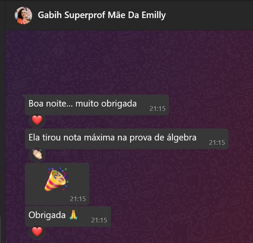Select the "Boa noite... muito obrigada" message bubble

pos(97,105)
